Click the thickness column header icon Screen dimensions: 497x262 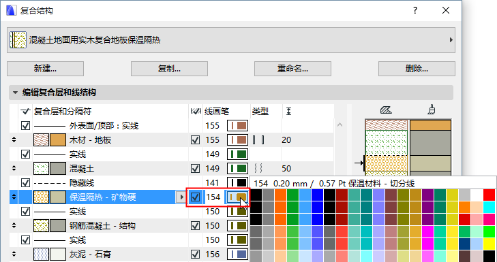click(288, 112)
